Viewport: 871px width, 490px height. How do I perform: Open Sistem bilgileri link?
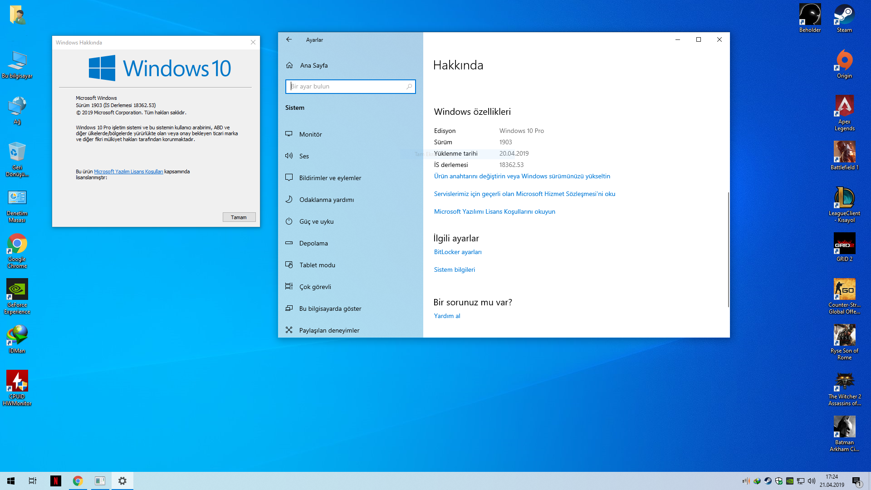click(455, 269)
